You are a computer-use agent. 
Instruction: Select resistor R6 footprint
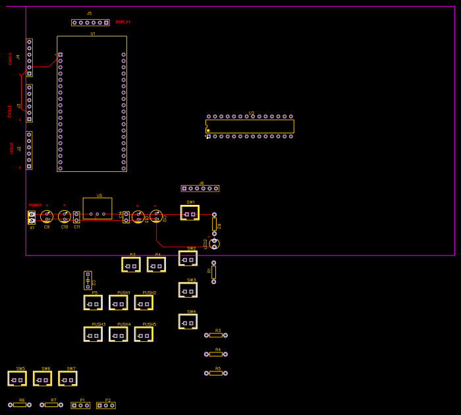[20, 405]
